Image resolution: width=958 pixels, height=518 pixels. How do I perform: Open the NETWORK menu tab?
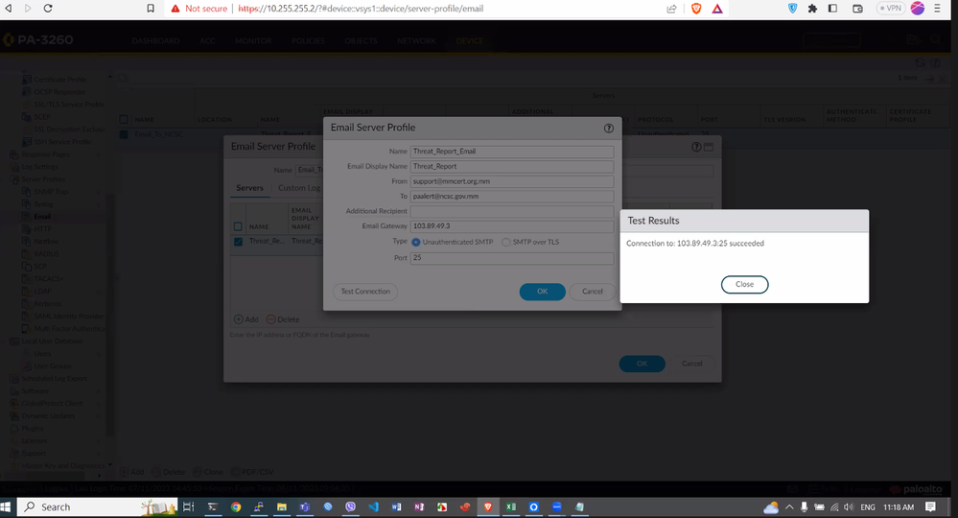point(417,41)
